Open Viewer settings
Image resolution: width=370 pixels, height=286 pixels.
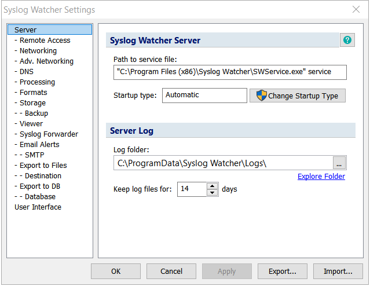[31, 124]
